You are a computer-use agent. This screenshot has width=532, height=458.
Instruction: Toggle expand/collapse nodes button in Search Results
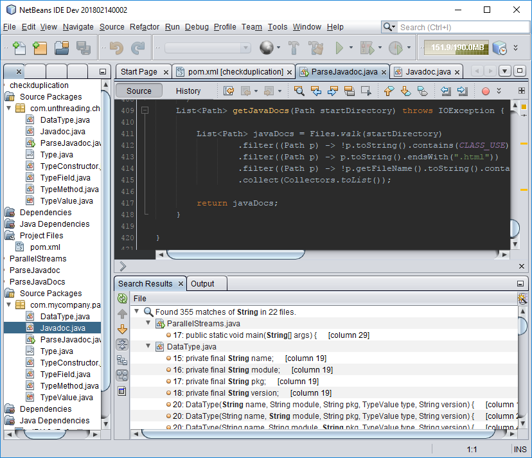122,345
